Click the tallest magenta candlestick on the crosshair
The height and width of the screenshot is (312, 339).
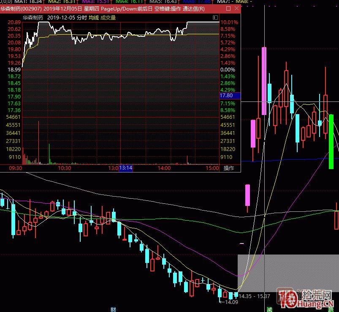(264, 80)
